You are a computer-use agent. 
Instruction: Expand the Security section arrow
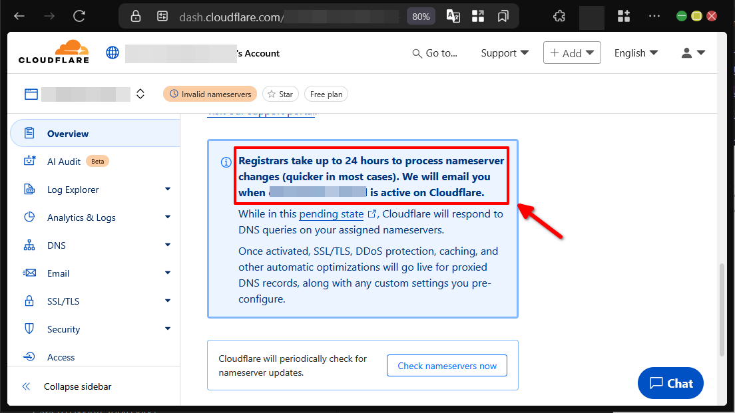tap(167, 329)
